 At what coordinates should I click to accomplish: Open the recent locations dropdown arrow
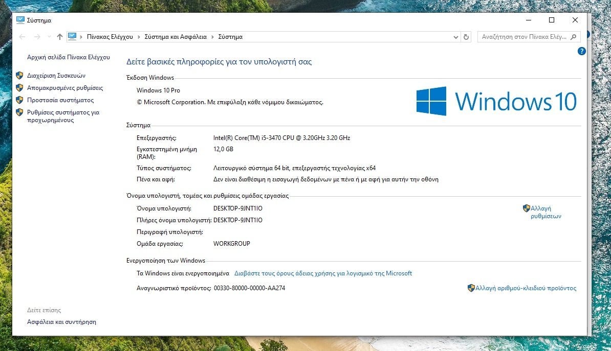49,37
